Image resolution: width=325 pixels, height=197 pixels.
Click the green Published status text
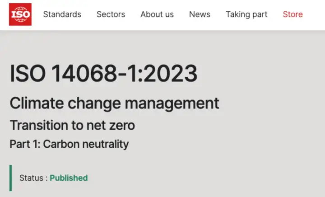69,178
